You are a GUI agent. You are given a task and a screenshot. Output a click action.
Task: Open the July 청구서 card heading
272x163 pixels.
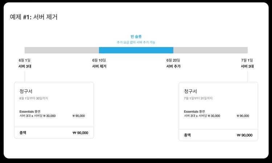click(190, 91)
